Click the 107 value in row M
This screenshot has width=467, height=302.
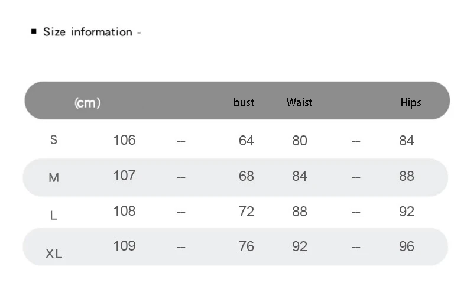click(x=124, y=176)
